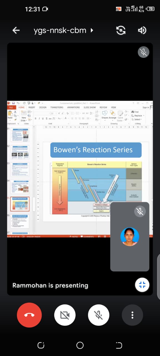Tap the shared PowerPoint presentation screen
The image size is (160, 356).
pos(80,169)
